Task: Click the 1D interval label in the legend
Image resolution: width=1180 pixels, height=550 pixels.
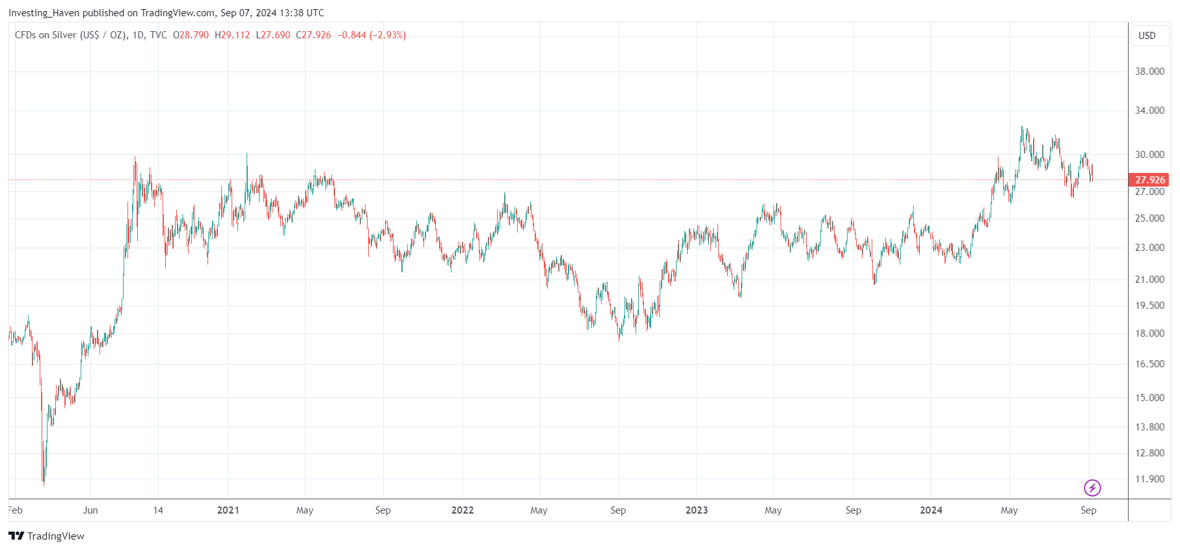Action: click(138, 35)
